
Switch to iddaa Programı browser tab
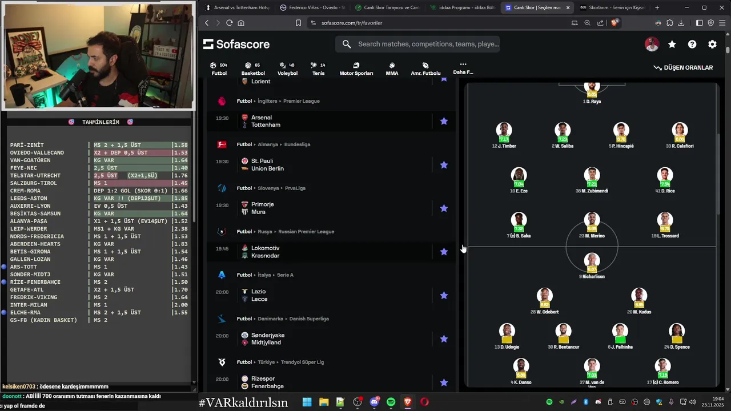[463, 7]
